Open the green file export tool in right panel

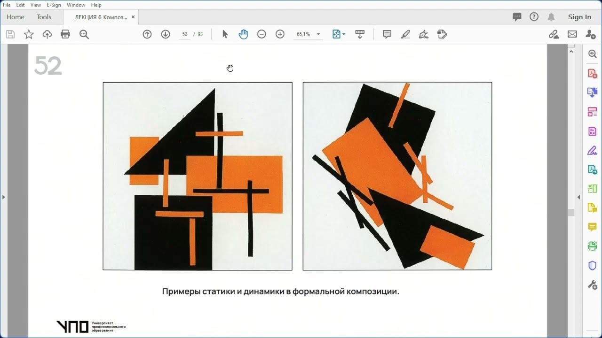coord(593,169)
